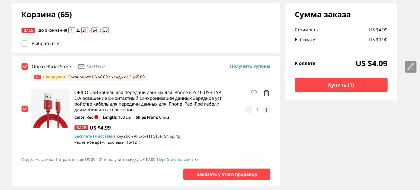Decrease the item quantity with minus
Screen dimensions: 420x190
[x=248, y=110]
